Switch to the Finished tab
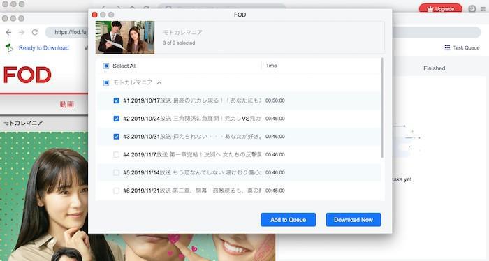Screen dimensions: 489x261 434,68
